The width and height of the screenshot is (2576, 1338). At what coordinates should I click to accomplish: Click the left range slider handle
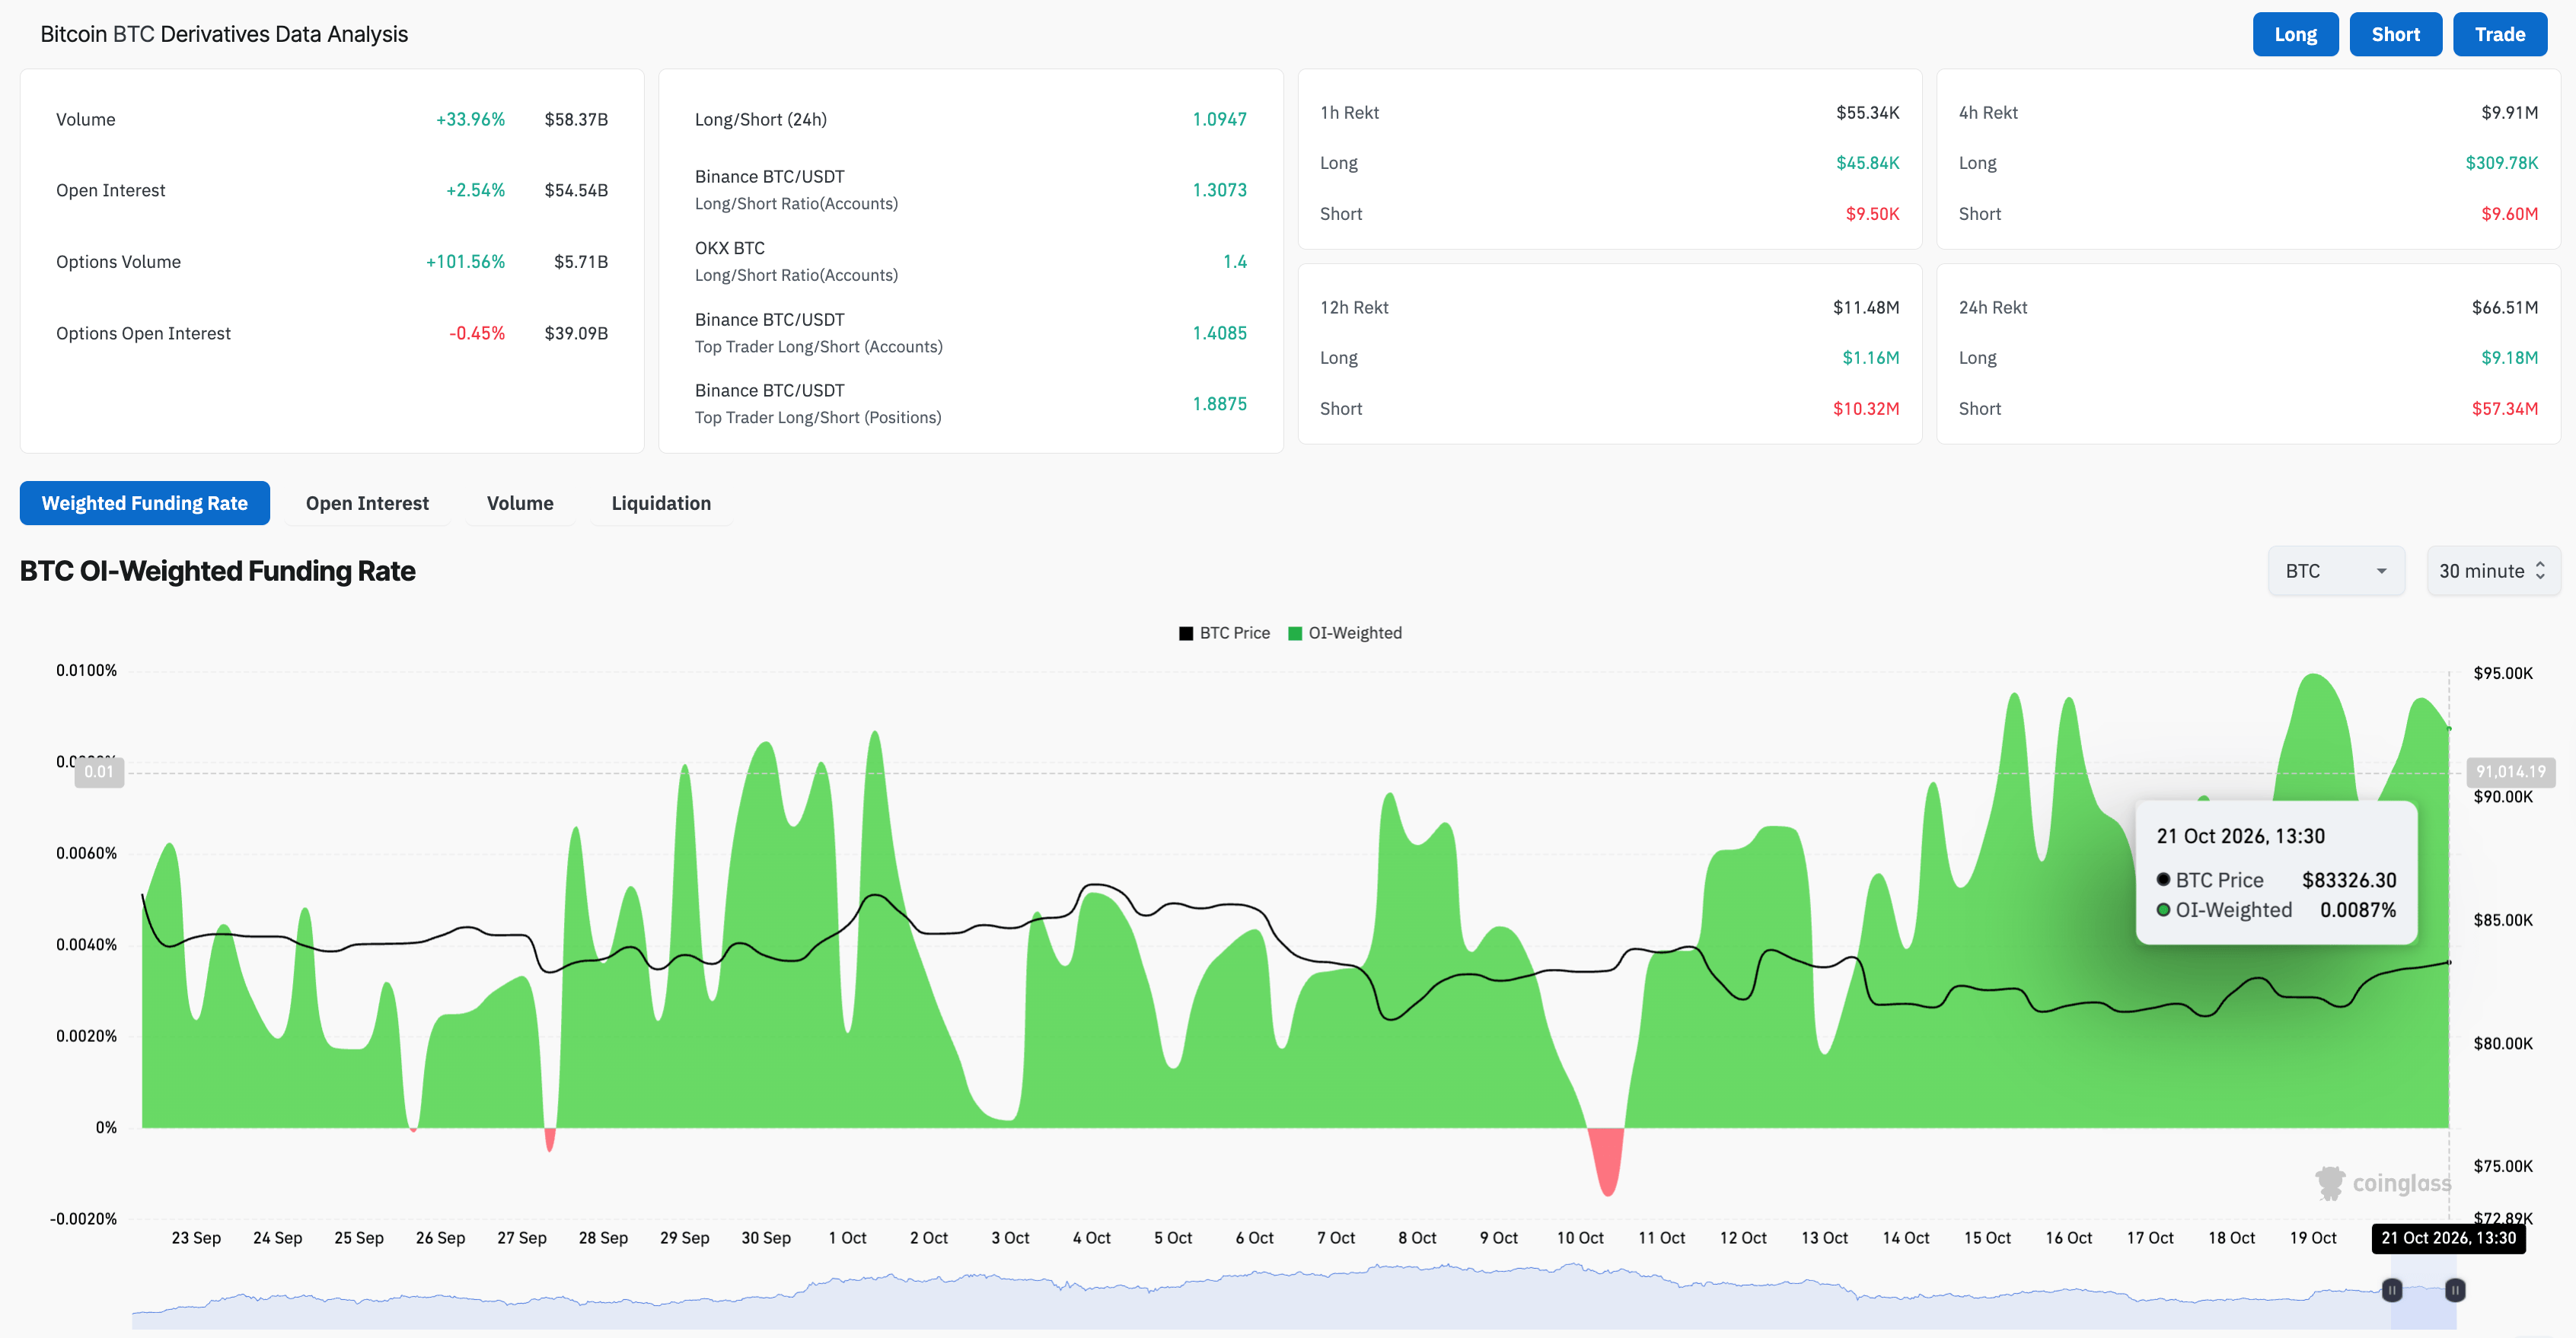pyautogui.click(x=2392, y=1290)
